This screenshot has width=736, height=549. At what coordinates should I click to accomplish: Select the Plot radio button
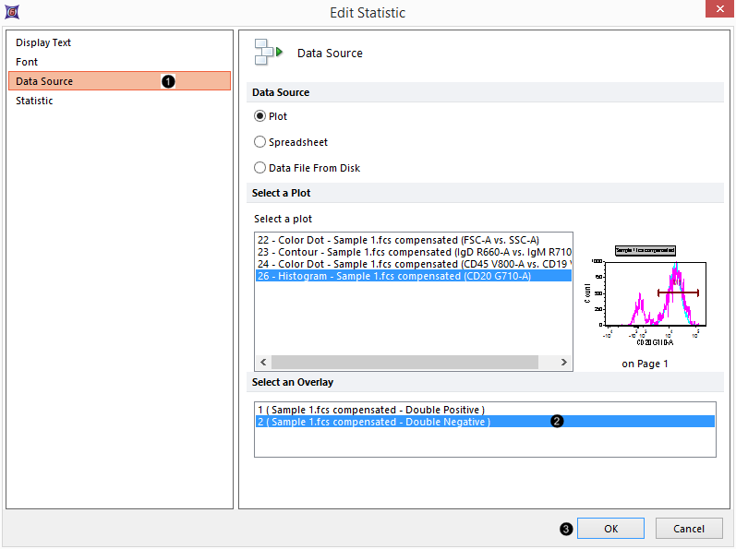[x=260, y=117]
